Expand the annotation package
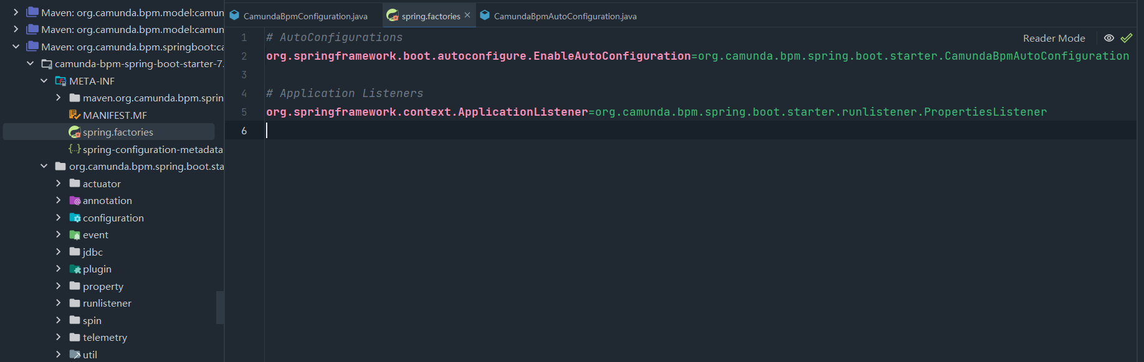Viewport: 1144px width, 362px height. pyautogui.click(x=58, y=200)
